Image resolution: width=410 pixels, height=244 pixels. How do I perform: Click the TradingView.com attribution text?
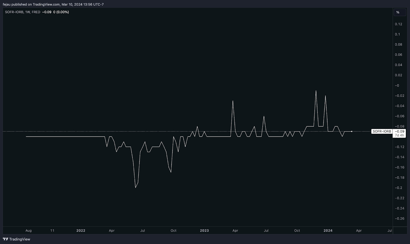(45, 4)
